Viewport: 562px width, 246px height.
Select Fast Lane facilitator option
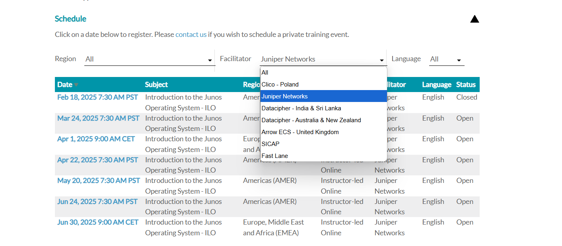tap(323, 156)
